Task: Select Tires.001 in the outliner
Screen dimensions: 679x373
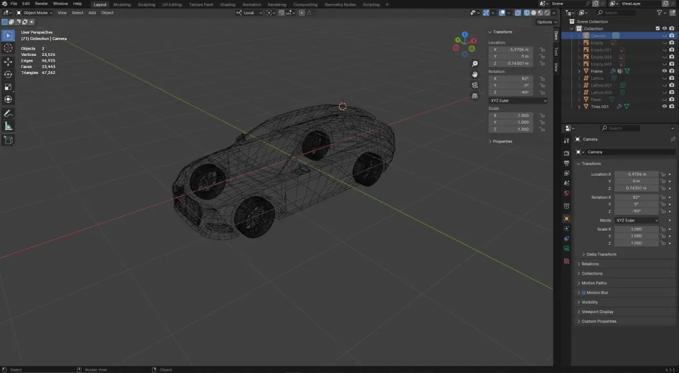Action: (600, 106)
